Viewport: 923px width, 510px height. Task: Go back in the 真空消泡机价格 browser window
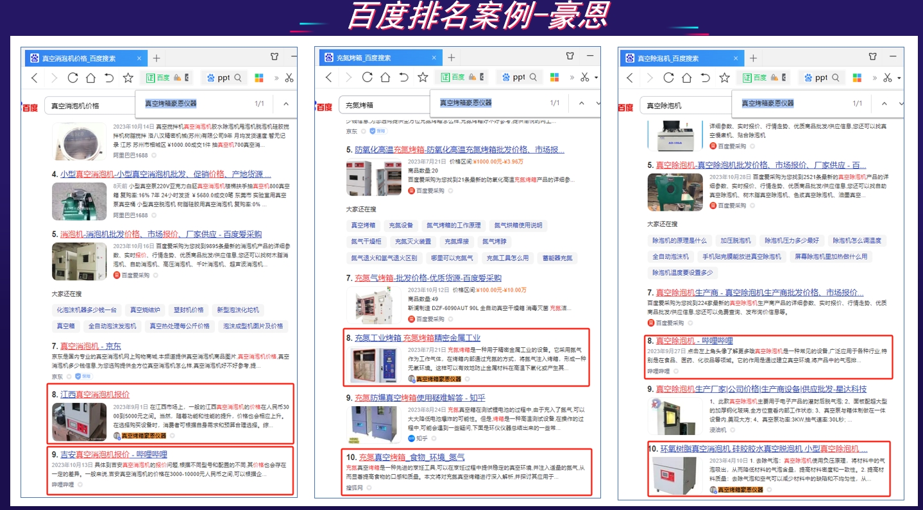[35, 78]
